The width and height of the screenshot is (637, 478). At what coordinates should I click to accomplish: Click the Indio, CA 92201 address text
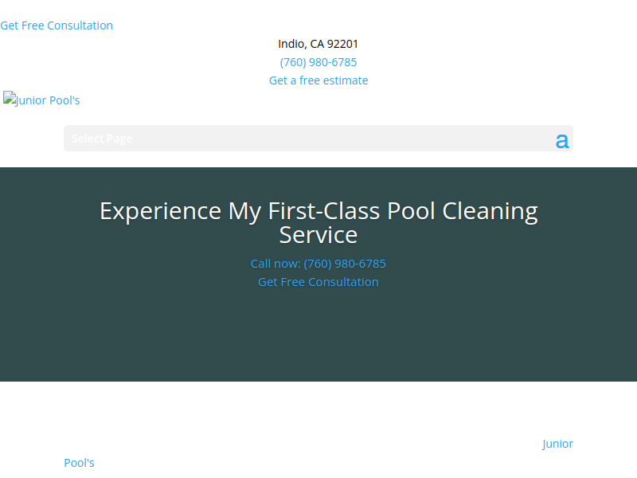coord(318,44)
